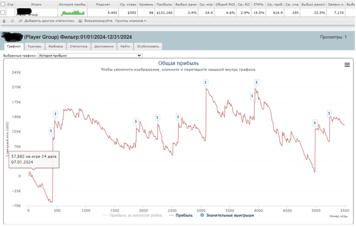Click the $ marker at the 210K peak near game 3000
The image size is (356, 227).
(x=205, y=82)
